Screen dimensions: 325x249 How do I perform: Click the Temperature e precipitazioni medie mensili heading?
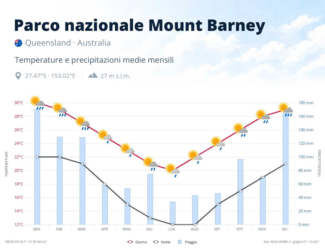[x=94, y=60]
